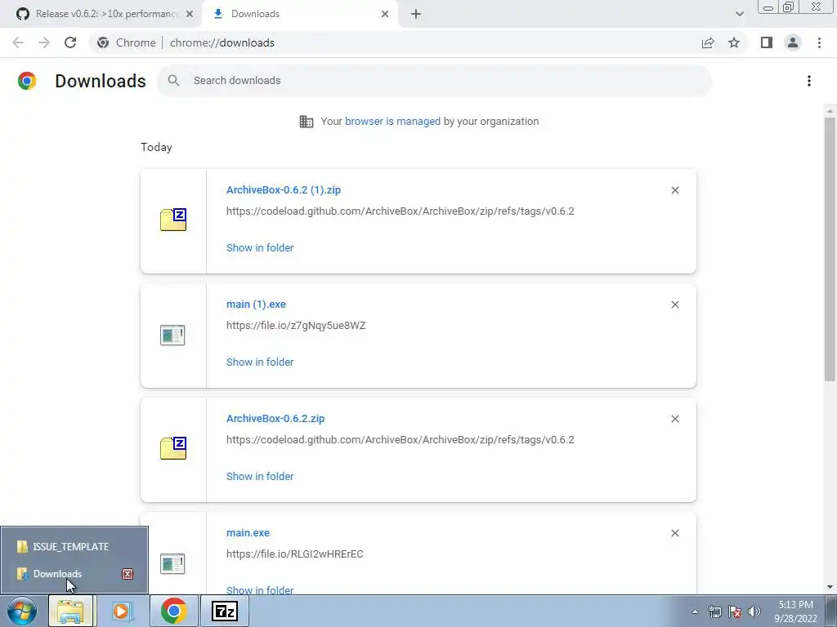Open Action Center flag icon
This screenshot has height=627, width=837.
tap(735, 611)
